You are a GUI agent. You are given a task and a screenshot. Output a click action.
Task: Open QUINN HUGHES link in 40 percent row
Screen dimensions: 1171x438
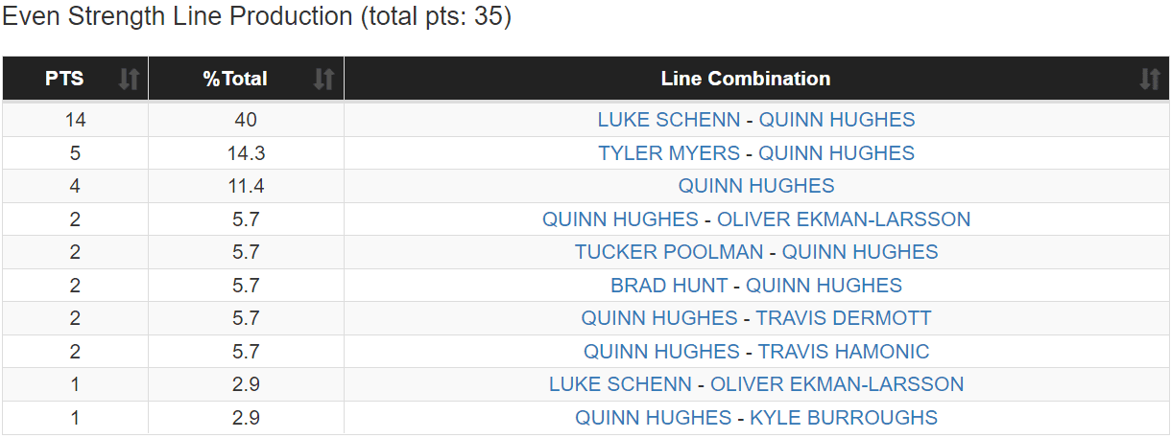coord(836,120)
